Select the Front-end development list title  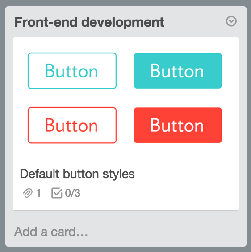[x=89, y=22]
